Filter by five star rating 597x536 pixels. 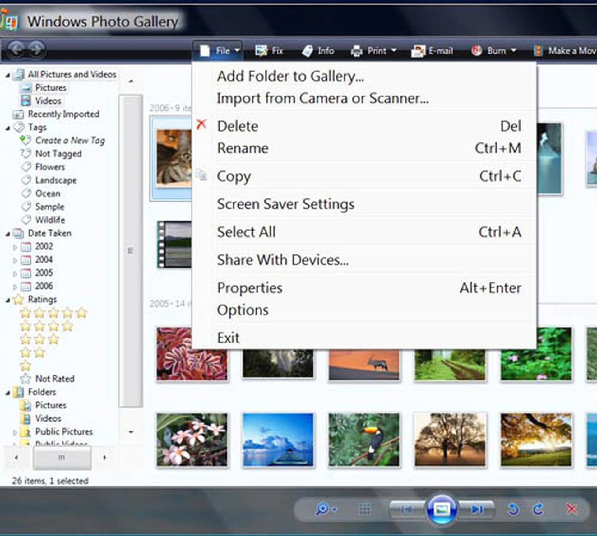(53, 313)
